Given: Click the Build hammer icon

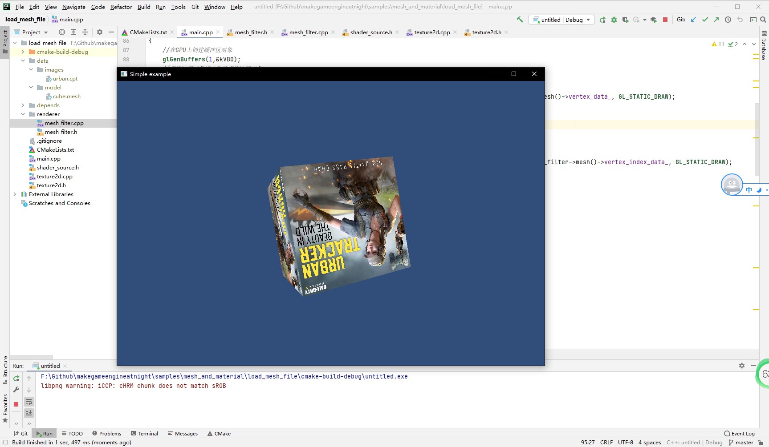Looking at the screenshot, I should click(520, 20).
